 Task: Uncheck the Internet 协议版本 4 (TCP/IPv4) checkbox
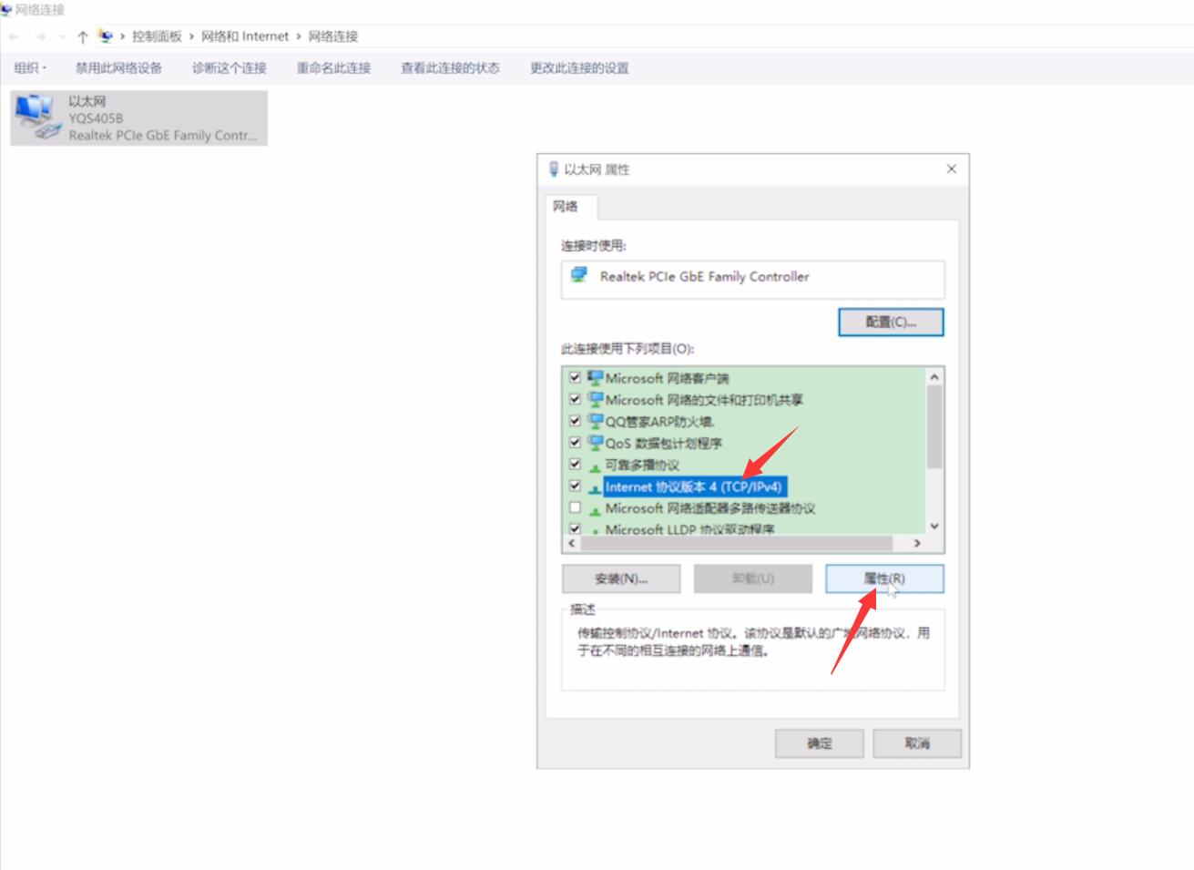(x=575, y=486)
